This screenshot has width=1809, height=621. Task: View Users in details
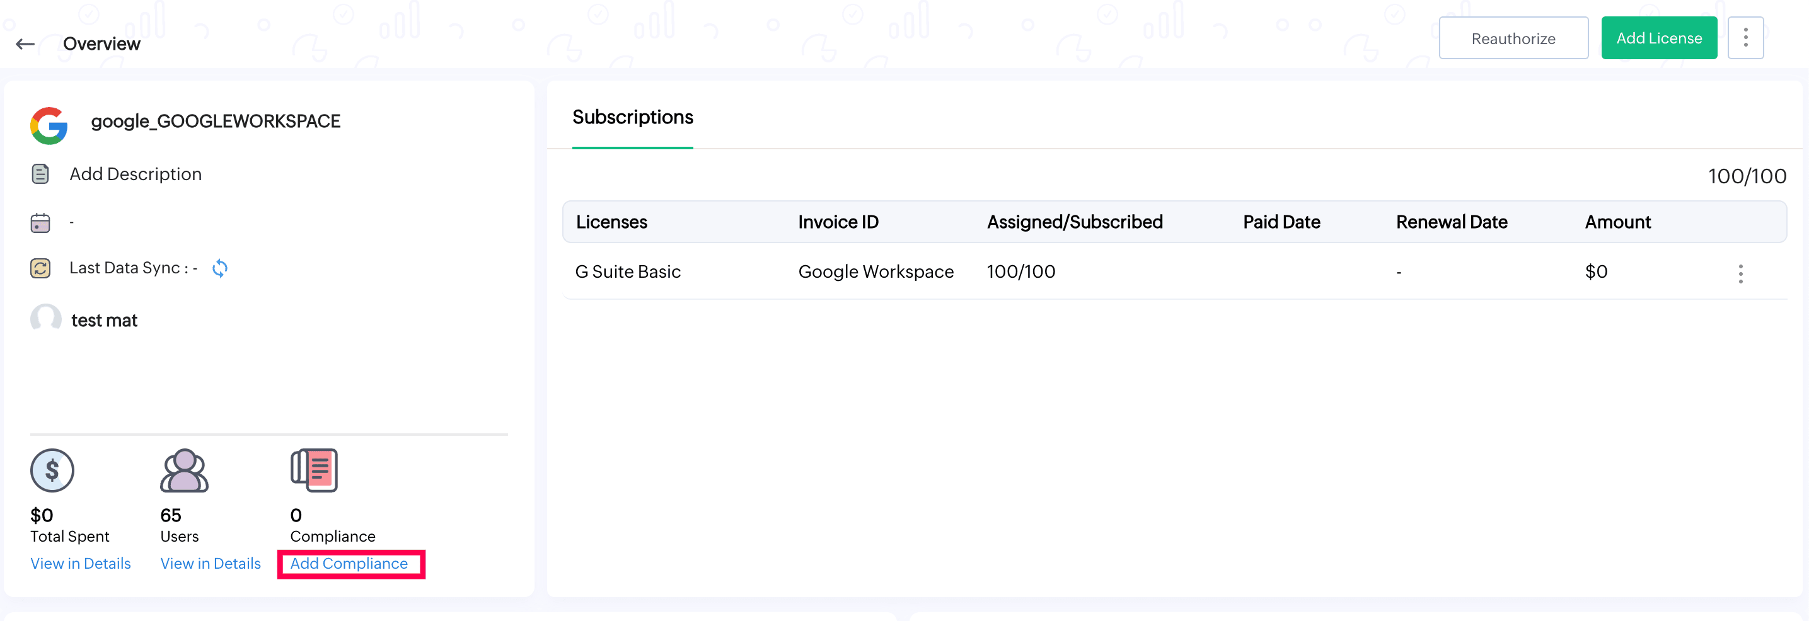(x=211, y=564)
